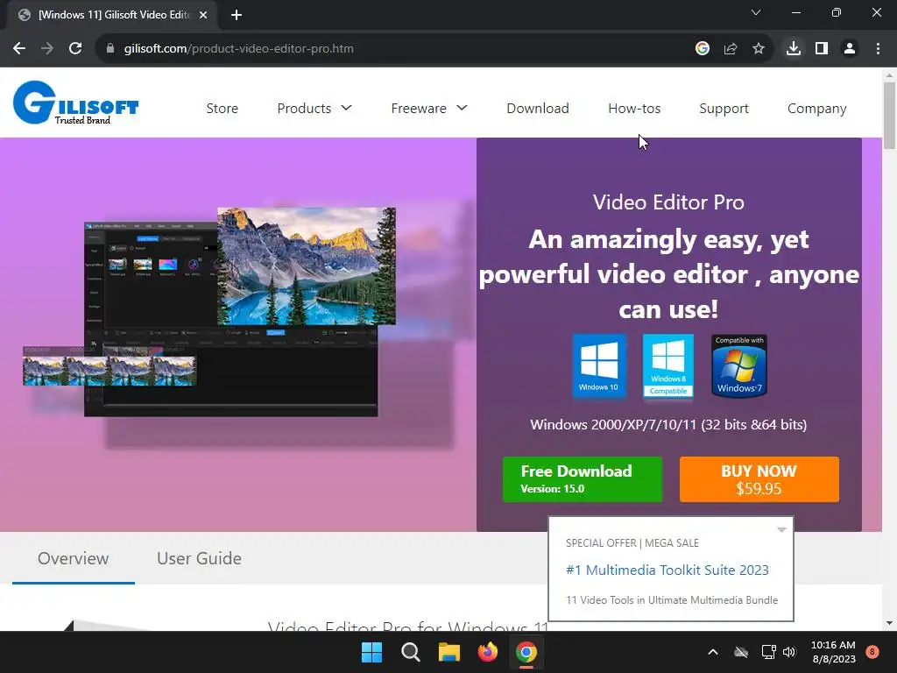Click the Windows 10 compatibility badge

[599, 365]
